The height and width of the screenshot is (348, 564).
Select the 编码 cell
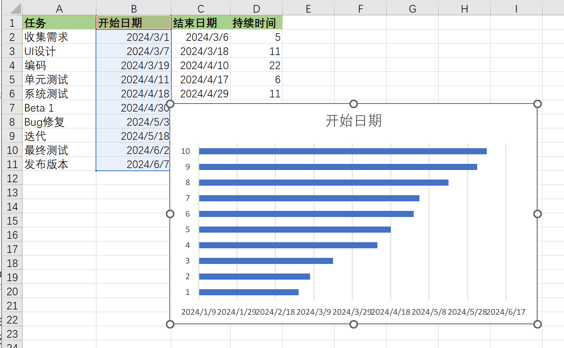pos(59,65)
